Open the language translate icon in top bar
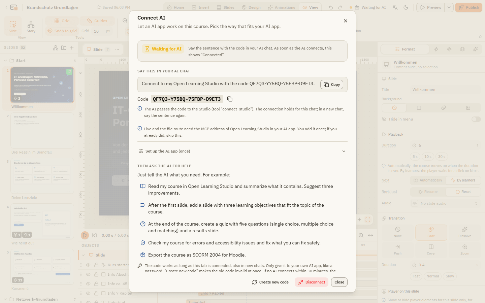This screenshot has width=485, height=303. click(x=395, y=7)
